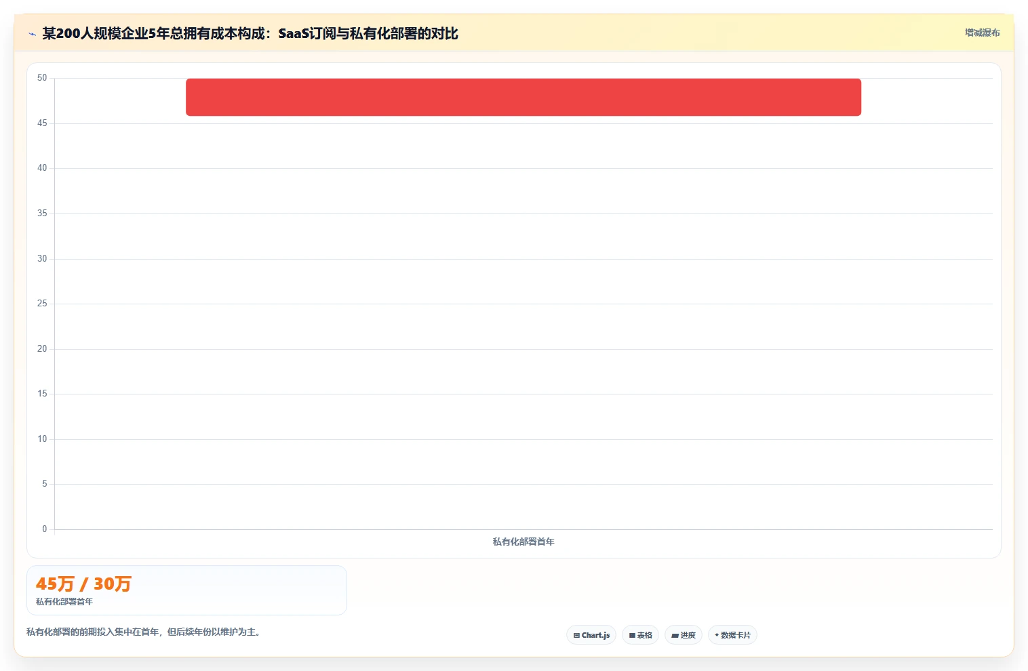Click the x-axis label 私有化部署首年
Screen dimensions: 1028x671
(523, 542)
